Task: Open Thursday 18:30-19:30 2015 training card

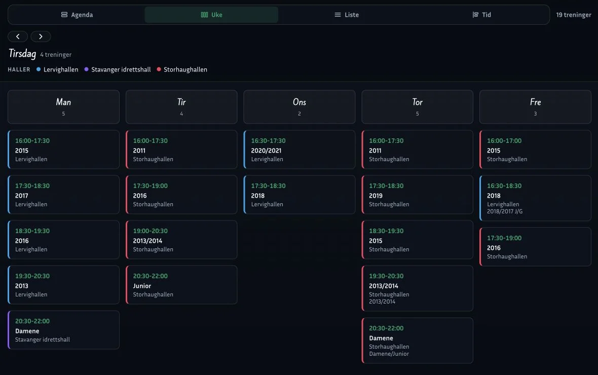Action: 417,240
